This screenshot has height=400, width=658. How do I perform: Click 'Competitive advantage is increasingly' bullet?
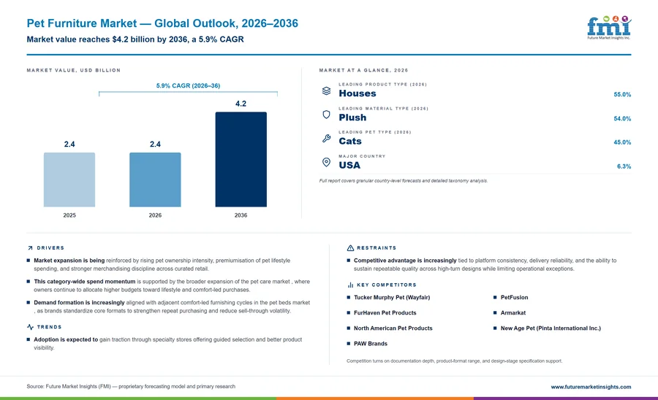point(485,265)
